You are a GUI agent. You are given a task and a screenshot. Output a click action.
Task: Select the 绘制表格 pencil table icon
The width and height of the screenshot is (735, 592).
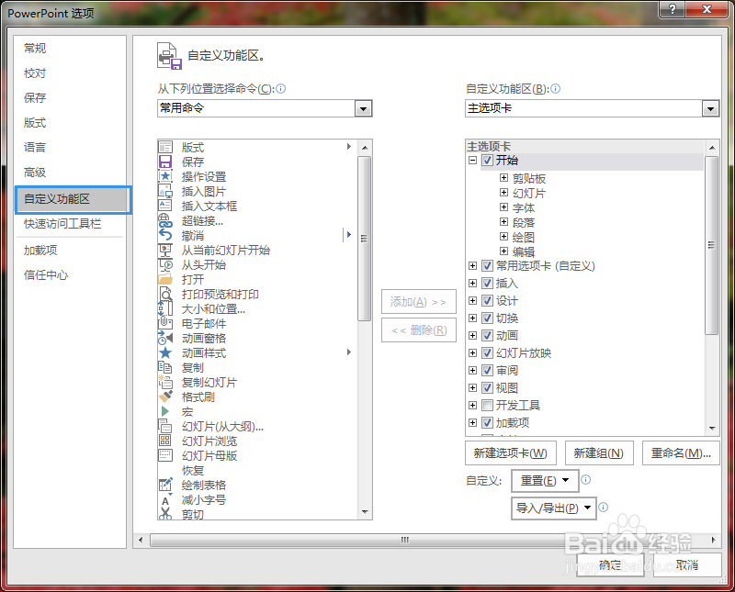pyautogui.click(x=165, y=485)
